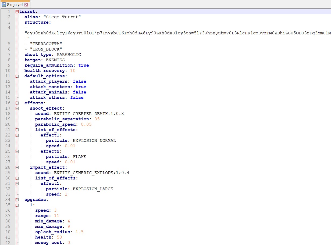Collapse the turret root fold marker
This screenshot has width=331, height=245.
point(17,12)
